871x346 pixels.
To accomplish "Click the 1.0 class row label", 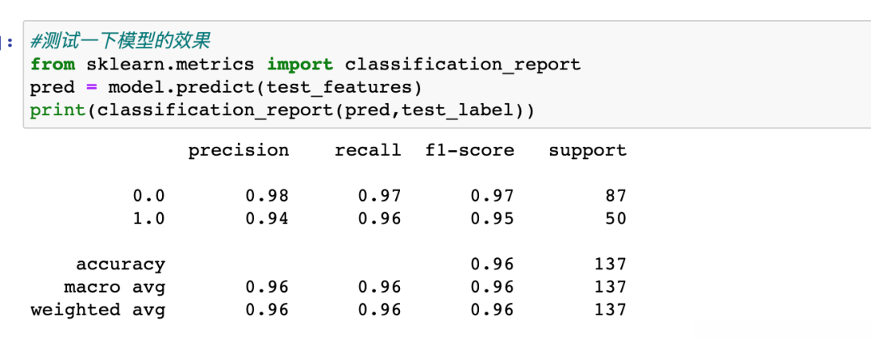I will [148, 219].
